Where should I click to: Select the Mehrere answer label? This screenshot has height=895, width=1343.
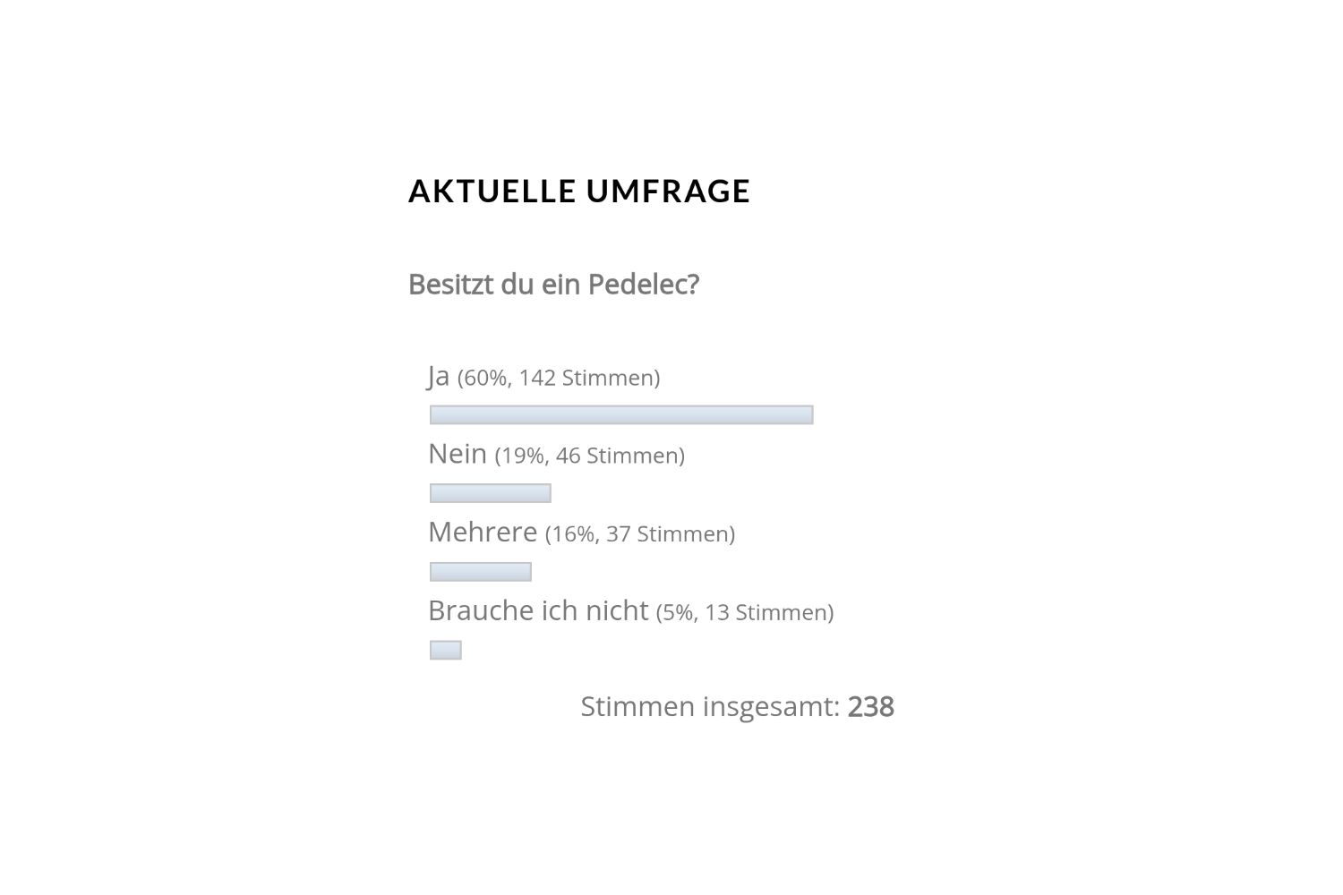pos(483,533)
